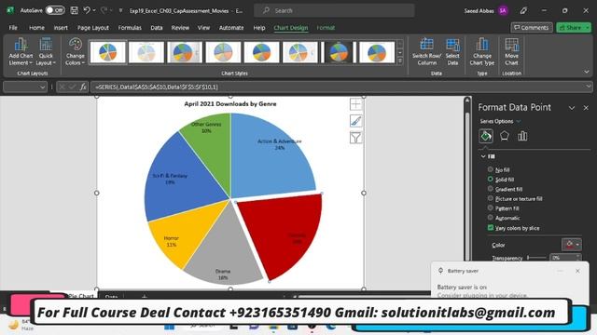The width and height of the screenshot is (597, 335).
Task: Expand Series Options dropdown arrow
Action: click(519, 121)
